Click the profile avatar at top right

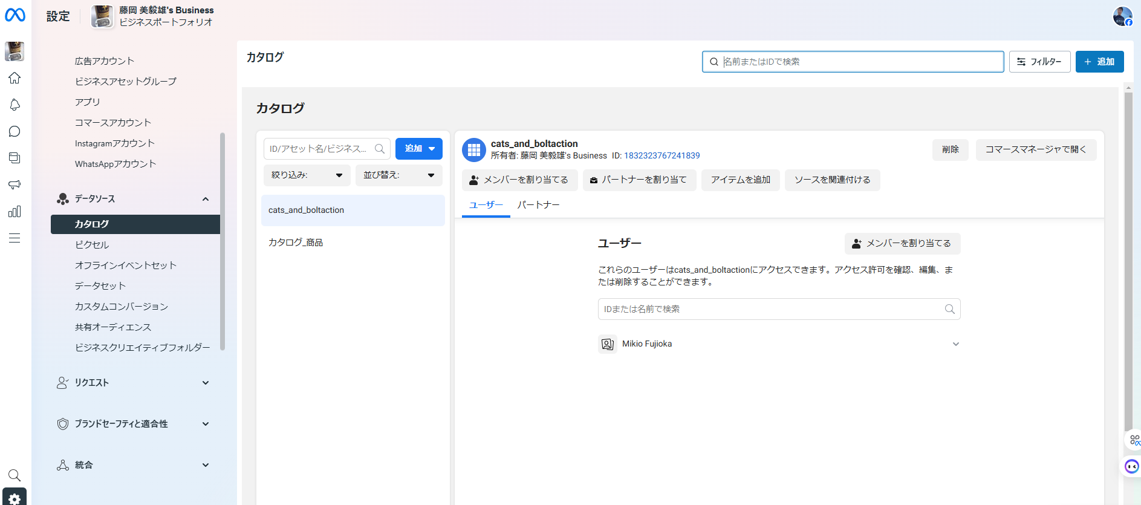click(x=1122, y=16)
